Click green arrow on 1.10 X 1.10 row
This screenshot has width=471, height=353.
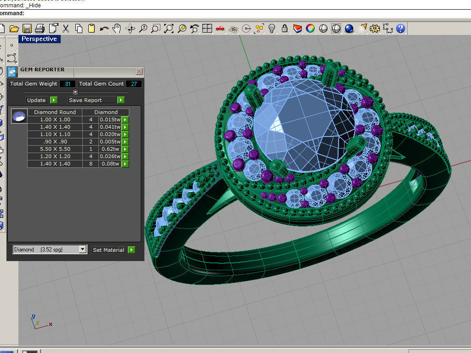(125, 134)
